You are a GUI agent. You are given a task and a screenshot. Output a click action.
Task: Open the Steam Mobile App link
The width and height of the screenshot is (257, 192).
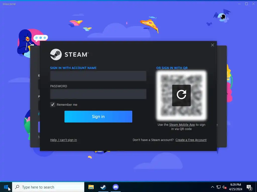coord(182,124)
